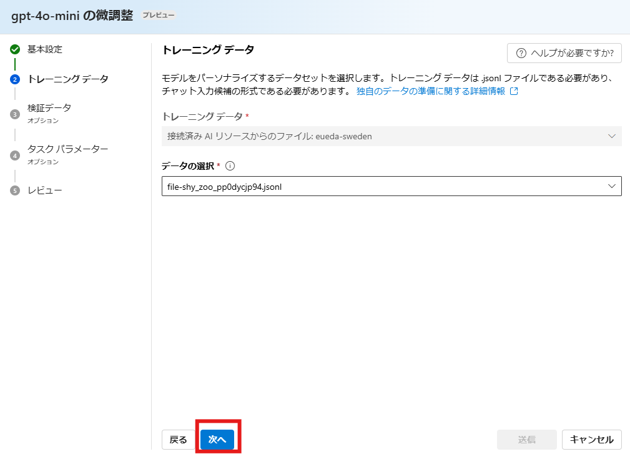Click the オプション text under タスク パラメーター
Image resolution: width=630 pixels, height=454 pixels.
43,162
